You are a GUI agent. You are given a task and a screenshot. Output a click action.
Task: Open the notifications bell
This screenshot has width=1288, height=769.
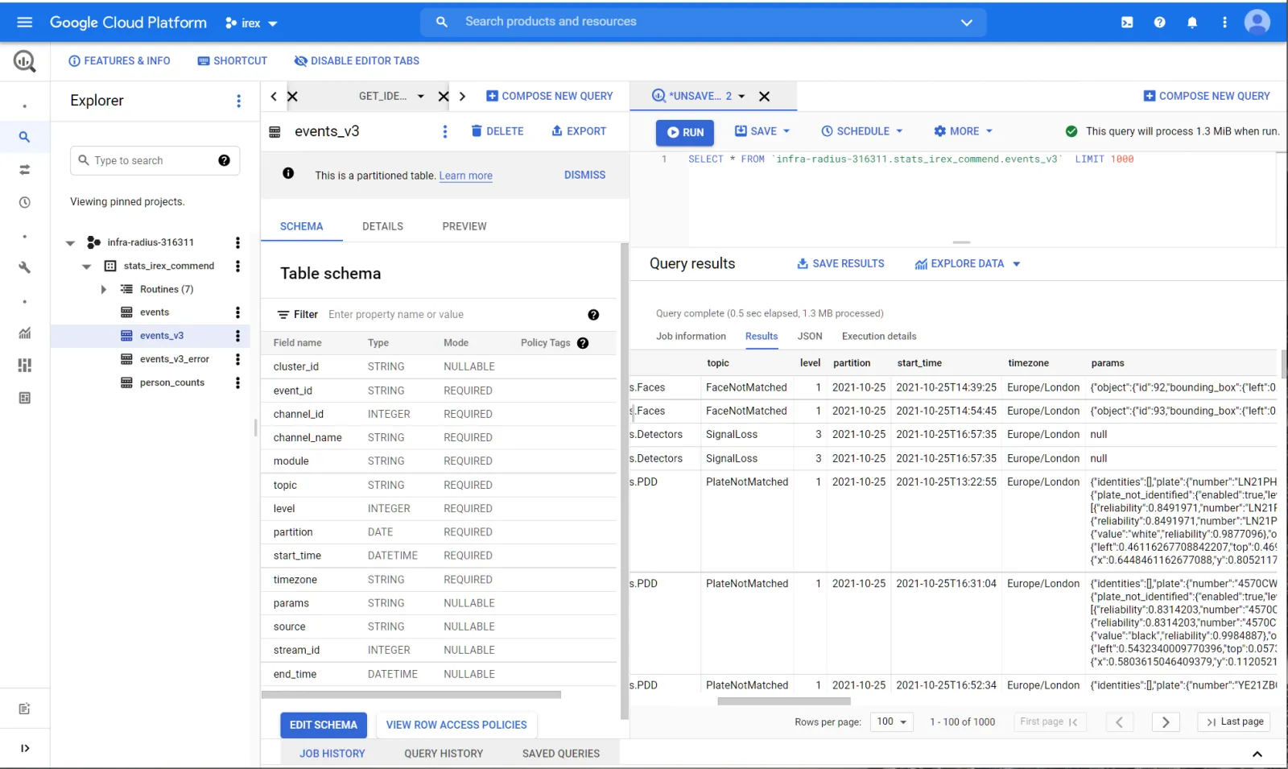coord(1192,23)
